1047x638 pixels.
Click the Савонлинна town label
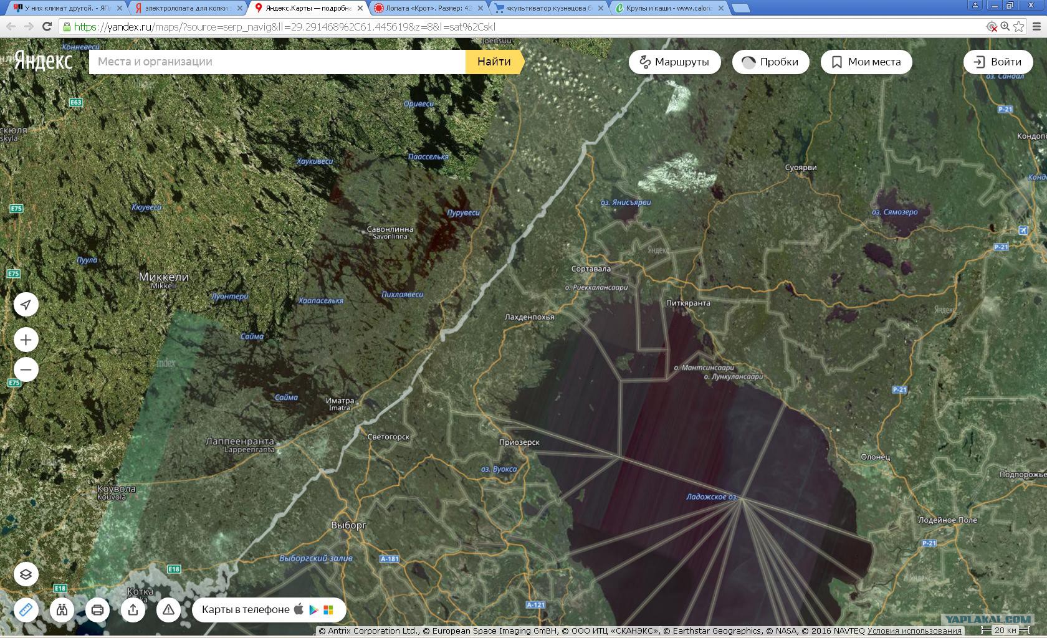390,230
